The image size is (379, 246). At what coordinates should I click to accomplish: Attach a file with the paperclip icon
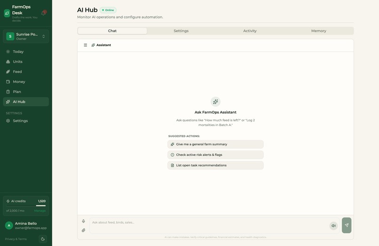pyautogui.click(x=83, y=230)
